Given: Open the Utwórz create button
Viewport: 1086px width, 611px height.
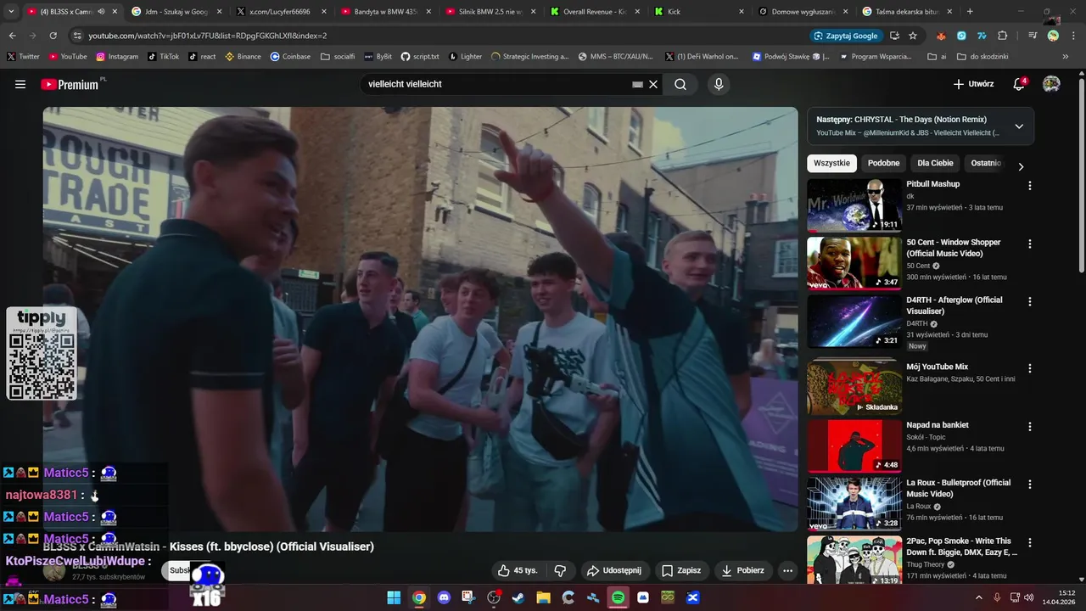Looking at the screenshot, I should (x=973, y=84).
